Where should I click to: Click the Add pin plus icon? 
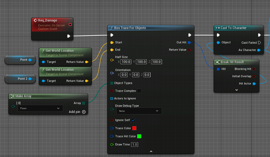pyautogui.click(x=84, y=112)
